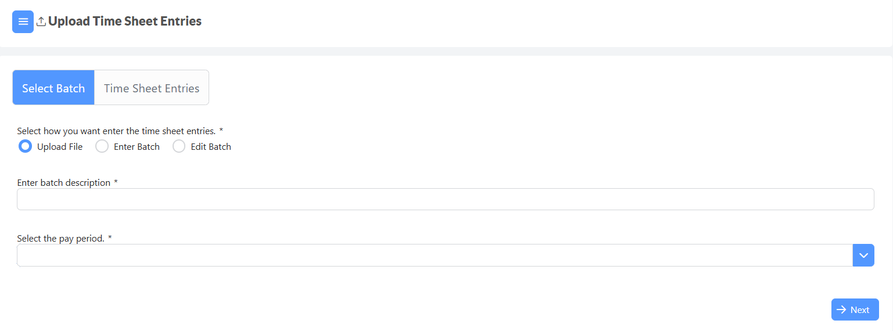Click the 'Upload File' label text
This screenshot has height=331, width=893.
[60, 146]
